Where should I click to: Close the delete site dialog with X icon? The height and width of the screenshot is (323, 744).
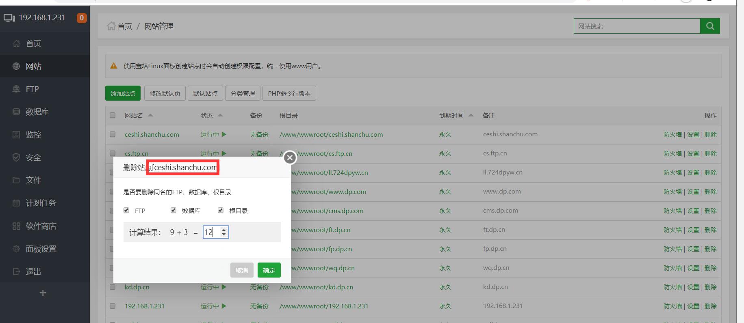point(290,157)
